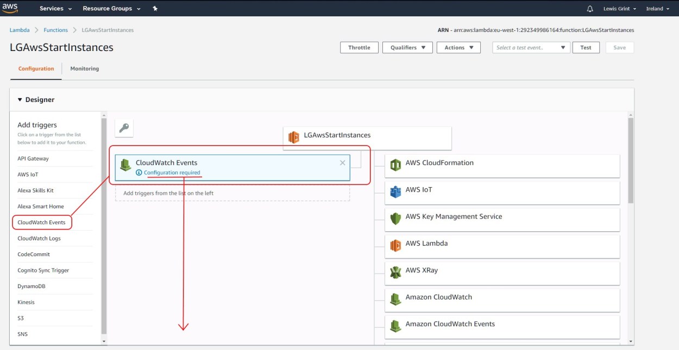This screenshot has width=679, height=350.
Task: Open the Actions dropdown
Action: (458, 47)
